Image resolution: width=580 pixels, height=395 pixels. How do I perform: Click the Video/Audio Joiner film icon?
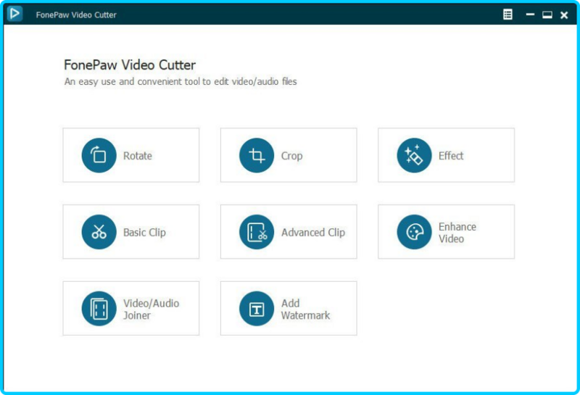click(x=99, y=309)
